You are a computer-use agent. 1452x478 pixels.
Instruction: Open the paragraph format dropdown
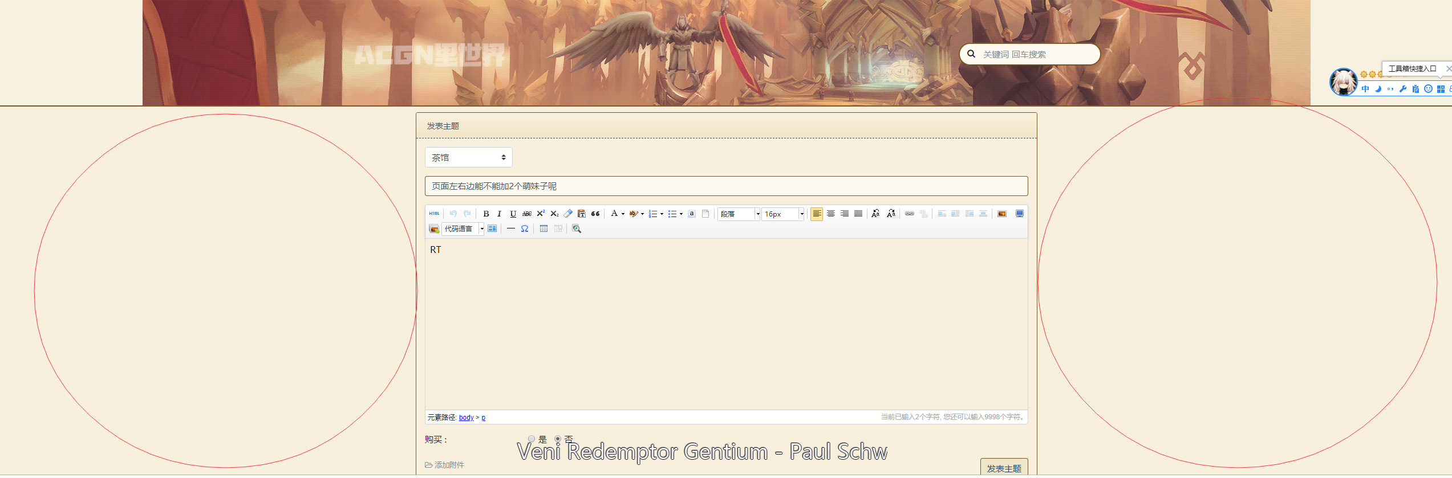point(739,214)
